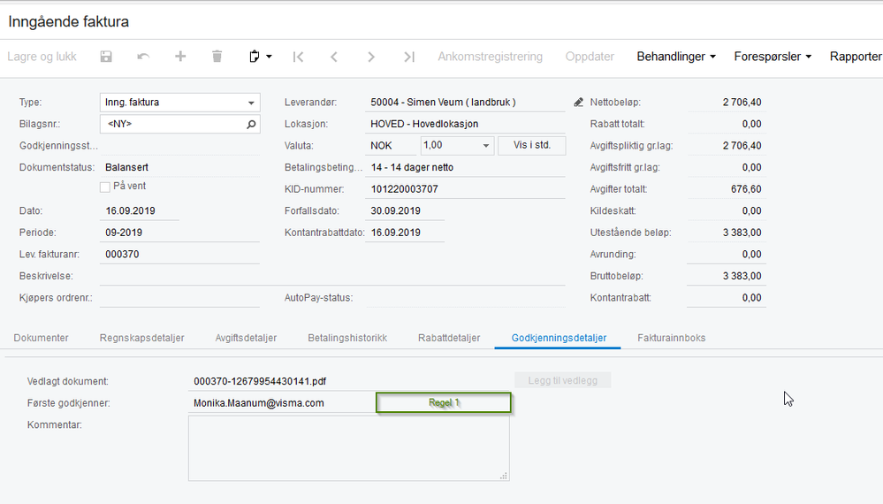Viewport: 883px width, 504px height.
Task: Go to first record icon
Action: point(298,57)
